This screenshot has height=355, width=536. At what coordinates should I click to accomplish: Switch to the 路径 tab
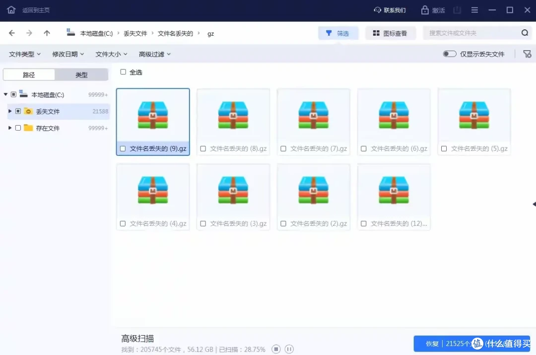coord(29,74)
